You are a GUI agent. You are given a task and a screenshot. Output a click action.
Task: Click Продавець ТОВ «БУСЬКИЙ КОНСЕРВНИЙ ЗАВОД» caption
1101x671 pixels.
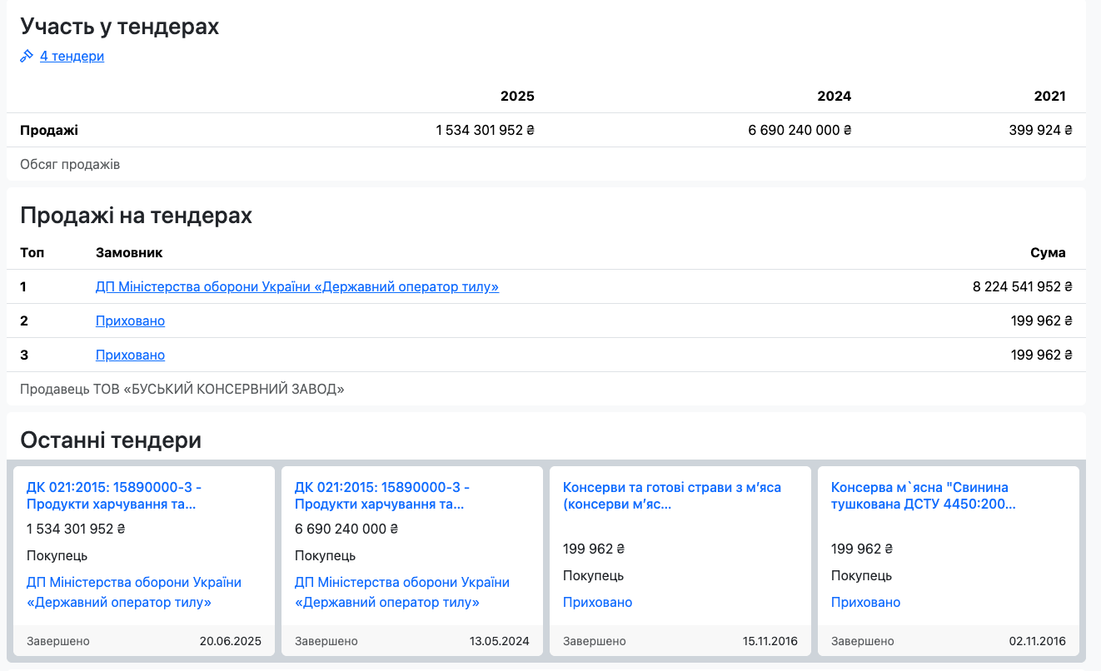click(182, 389)
